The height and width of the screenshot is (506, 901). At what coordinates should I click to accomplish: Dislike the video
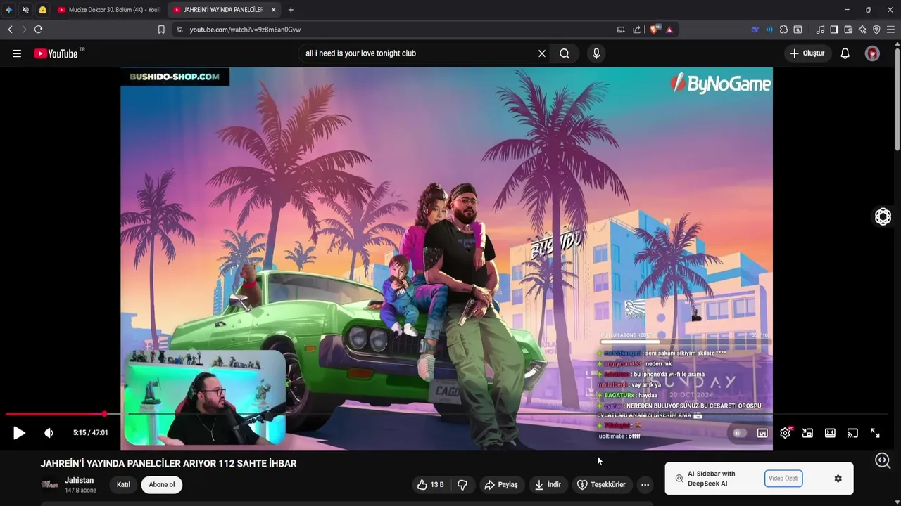pos(462,485)
